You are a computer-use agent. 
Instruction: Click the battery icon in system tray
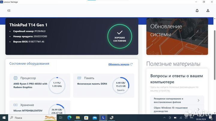pyautogui.click(x=175, y=118)
